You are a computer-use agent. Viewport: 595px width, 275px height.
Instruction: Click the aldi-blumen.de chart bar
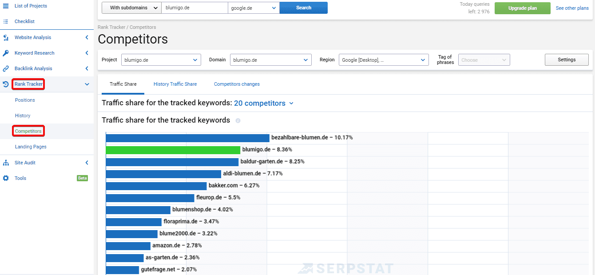pos(163,174)
